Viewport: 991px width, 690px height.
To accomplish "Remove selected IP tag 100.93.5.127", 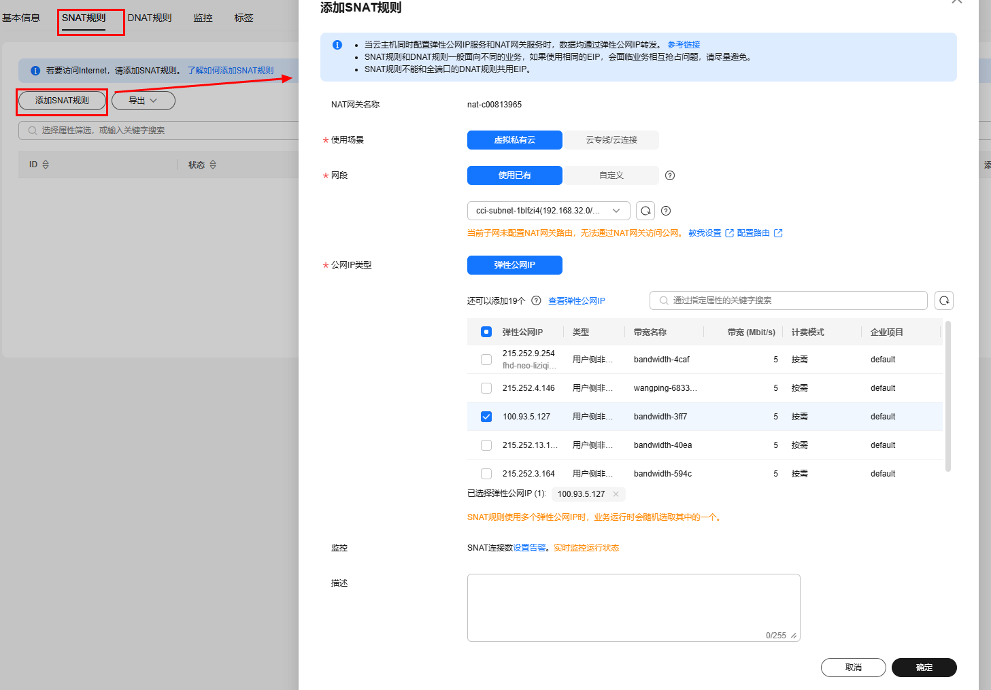I will 616,494.
